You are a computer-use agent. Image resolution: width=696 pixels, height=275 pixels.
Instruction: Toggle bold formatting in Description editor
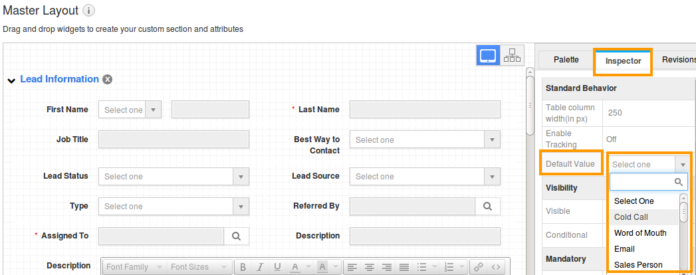[243, 267]
